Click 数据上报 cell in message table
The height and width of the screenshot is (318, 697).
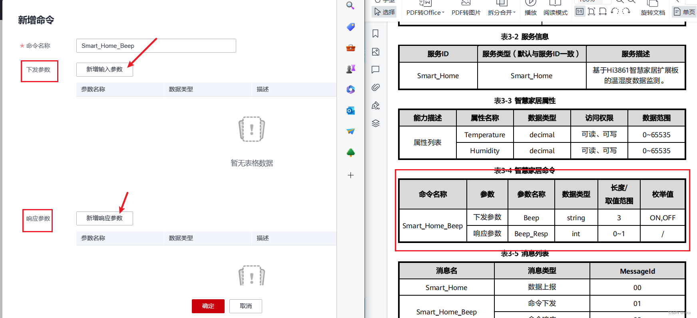click(x=542, y=287)
